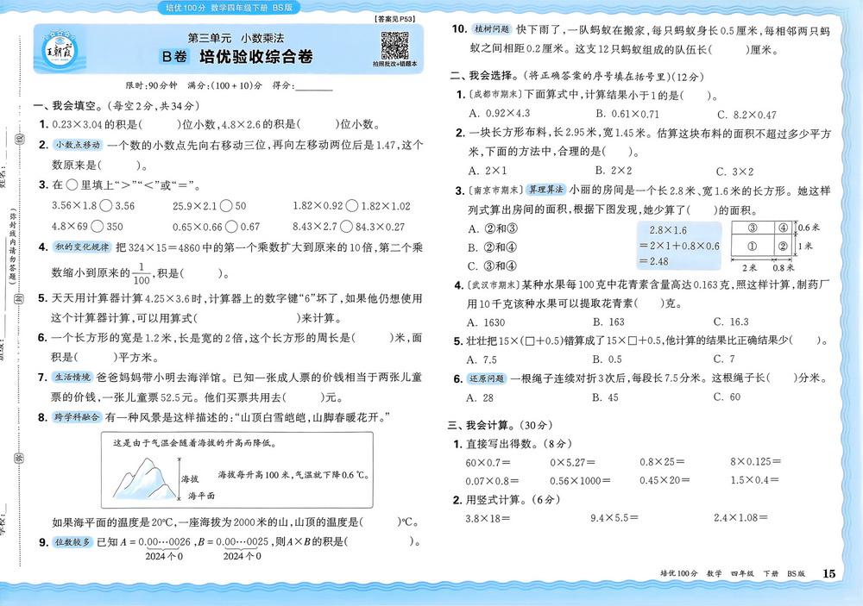The width and height of the screenshot is (863, 606).
Task: Click the problem 0.56×1000=
Action: (x=580, y=481)
